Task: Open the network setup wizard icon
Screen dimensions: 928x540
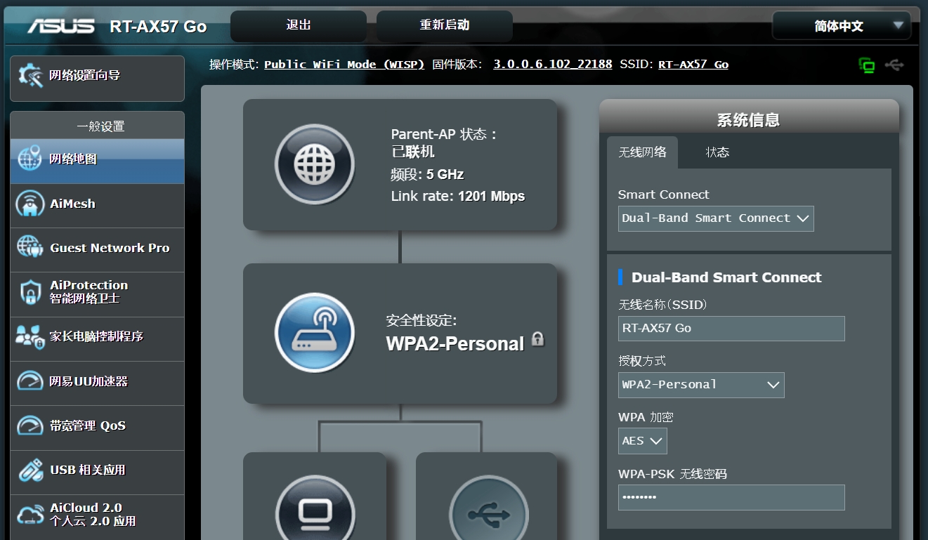Action: click(31, 75)
